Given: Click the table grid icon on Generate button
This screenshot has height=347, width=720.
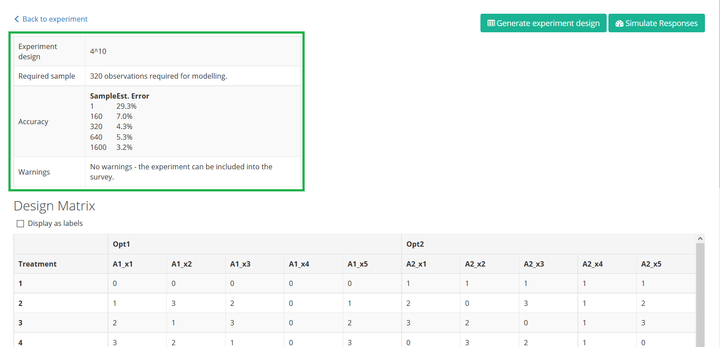Looking at the screenshot, I should [x=491, y=23].
